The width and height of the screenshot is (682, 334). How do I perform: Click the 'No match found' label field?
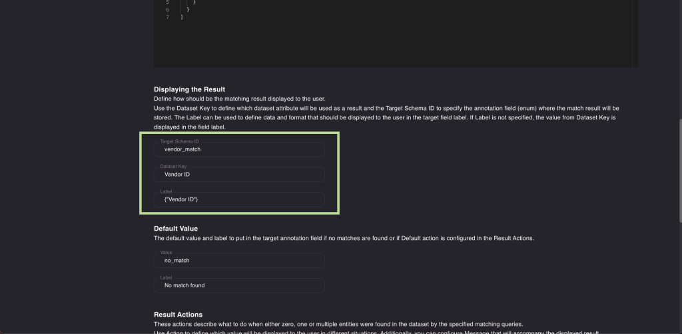[x=239, y=285]
